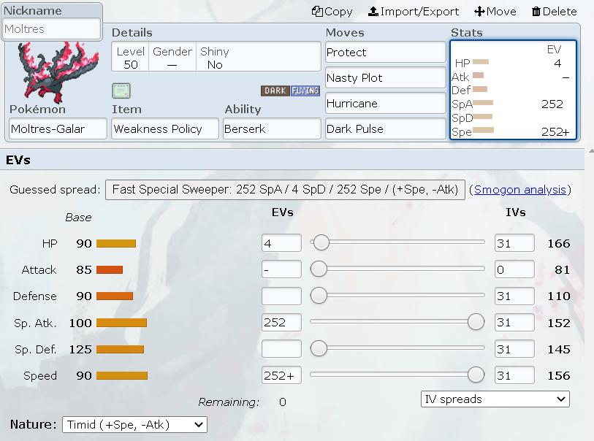Click the Attack EV input box
The image size is (594, 441).
point(281,269)
